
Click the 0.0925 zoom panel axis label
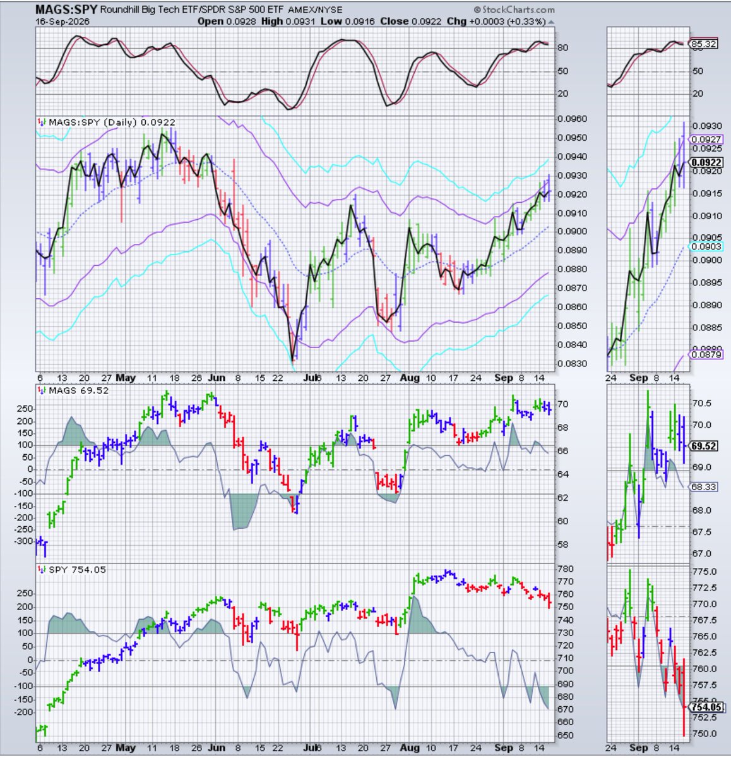tap(706, 149)
